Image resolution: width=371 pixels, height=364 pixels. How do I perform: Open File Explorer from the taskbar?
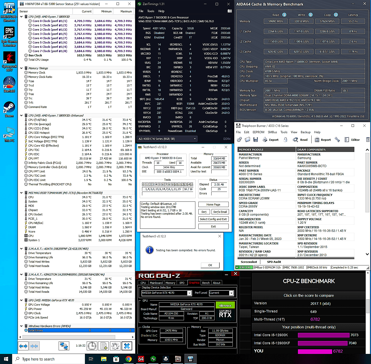(104, 359)
